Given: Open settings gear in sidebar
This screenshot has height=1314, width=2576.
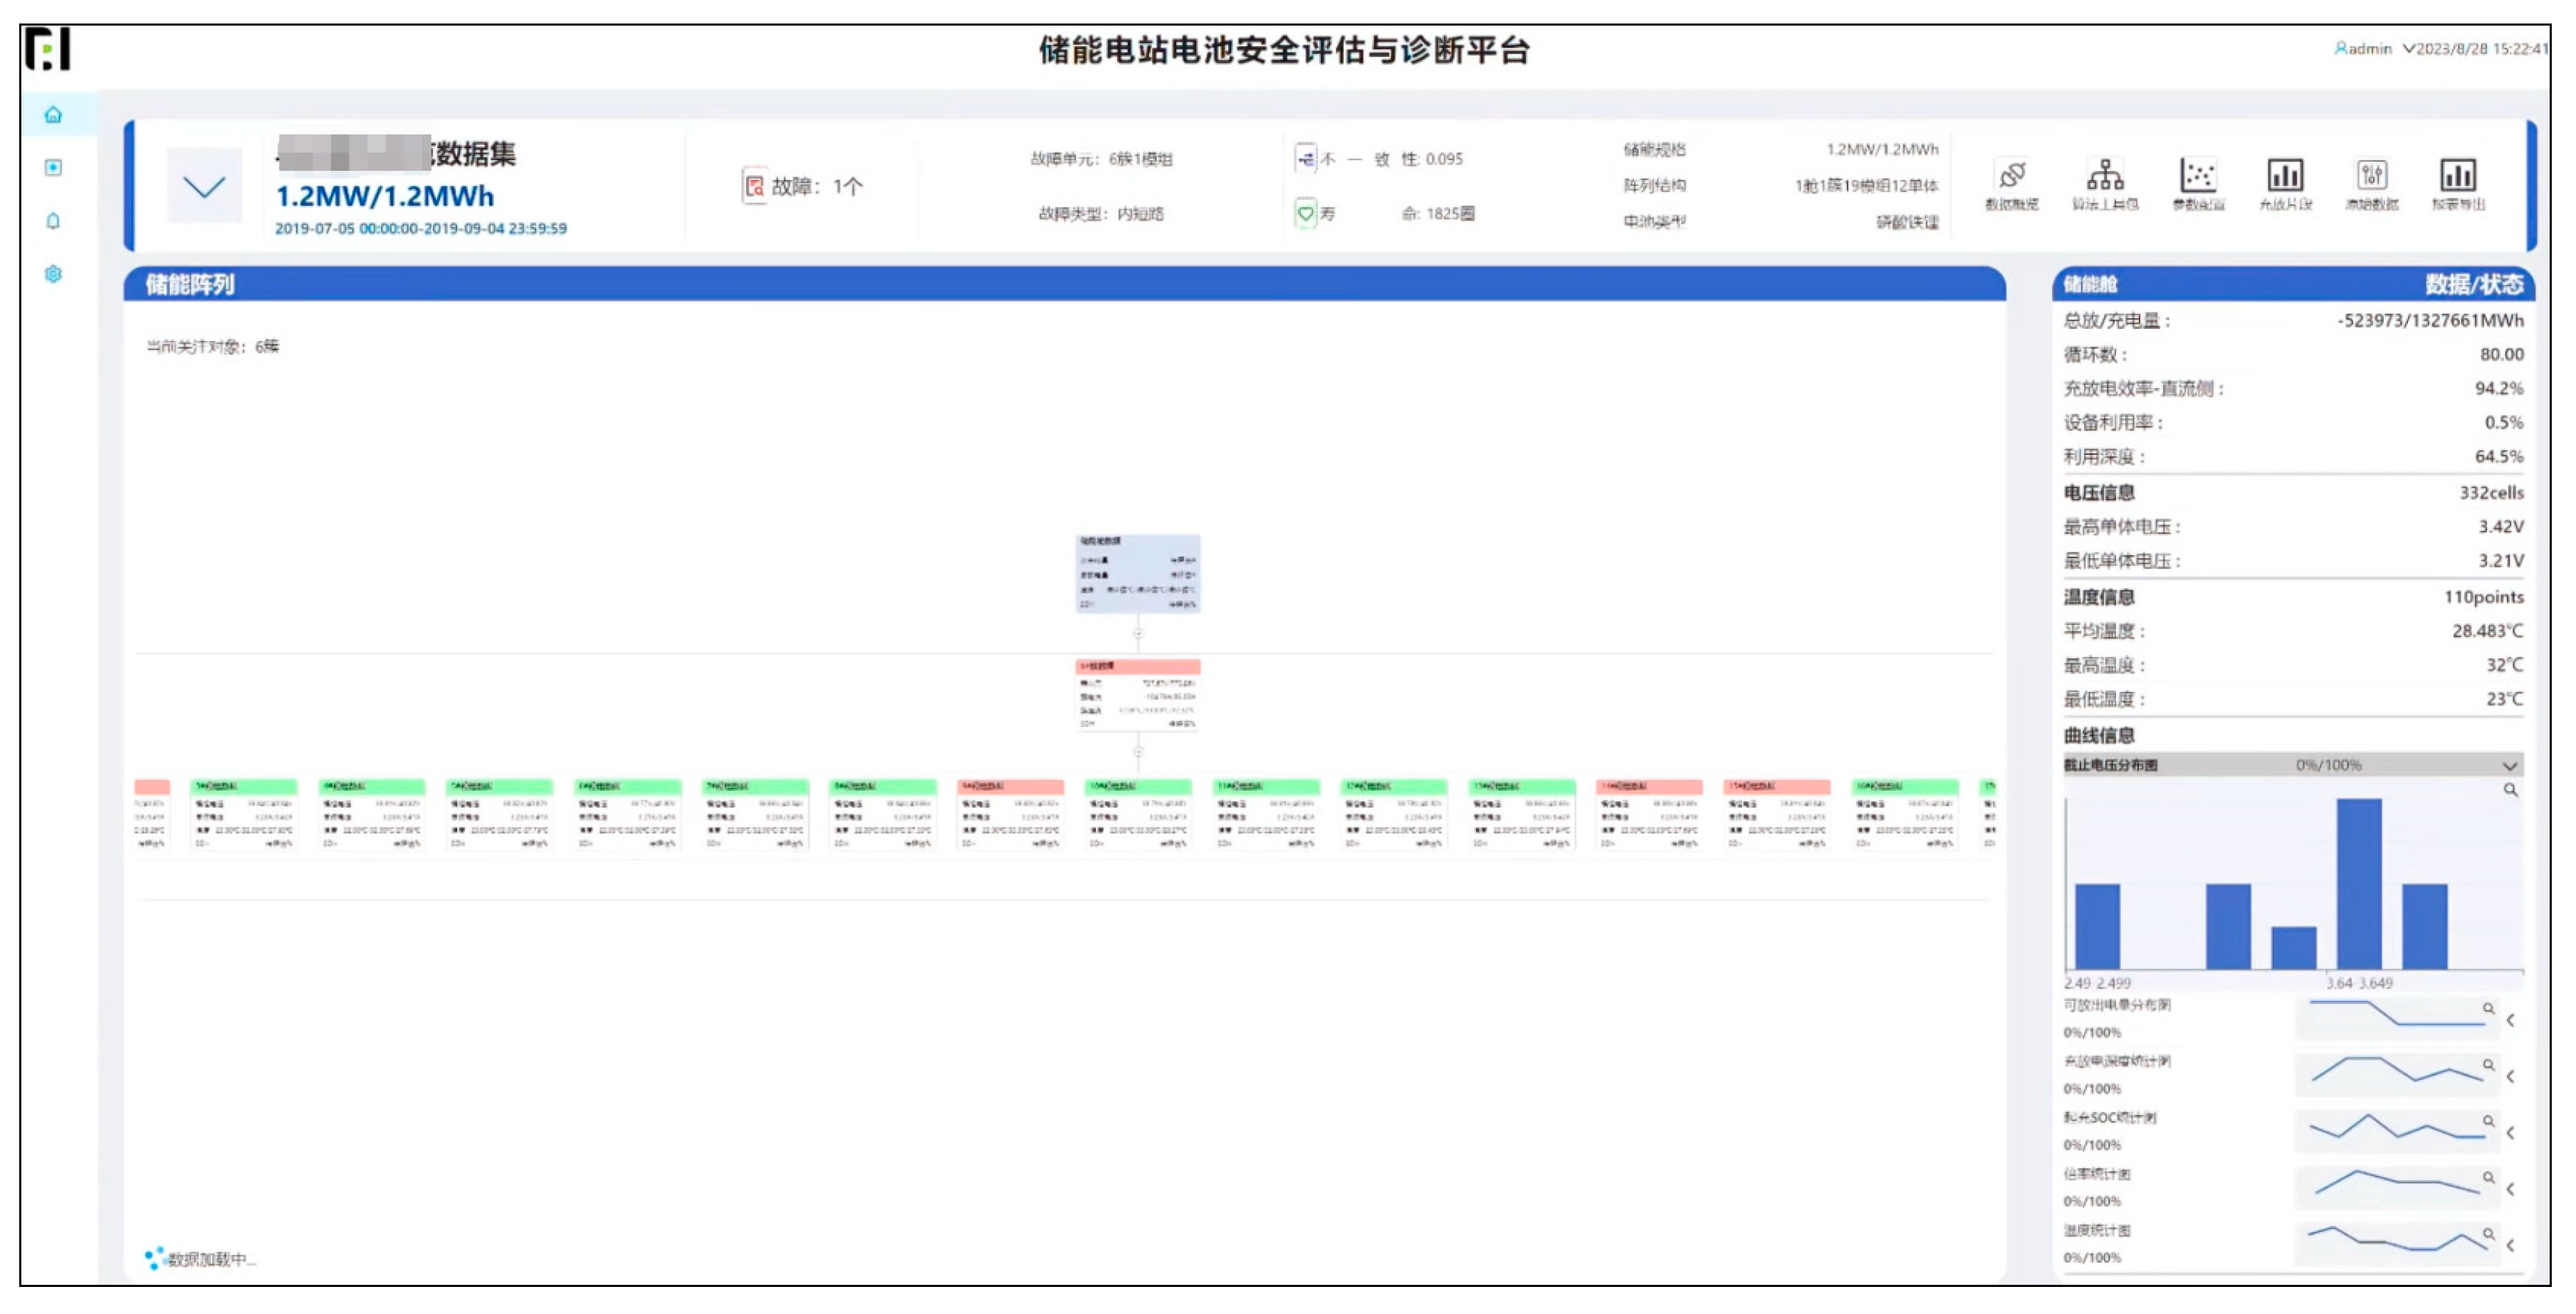Looking at the screenshot, I should point(54,274).
